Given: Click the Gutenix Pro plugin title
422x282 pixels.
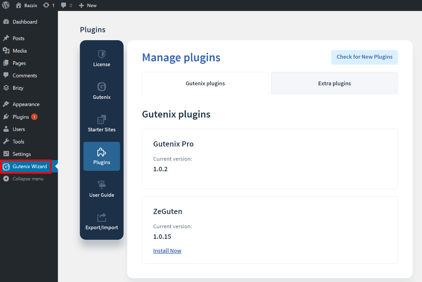Looking at the screenshot, I should click(x=174, y=144).
